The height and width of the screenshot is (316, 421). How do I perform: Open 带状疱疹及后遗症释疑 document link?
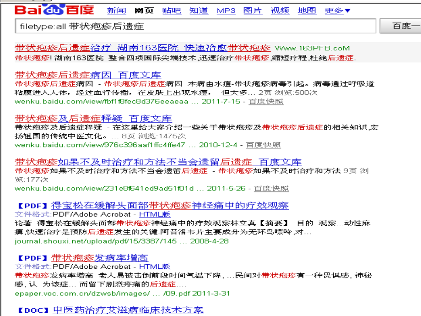[x=92, y=118]
